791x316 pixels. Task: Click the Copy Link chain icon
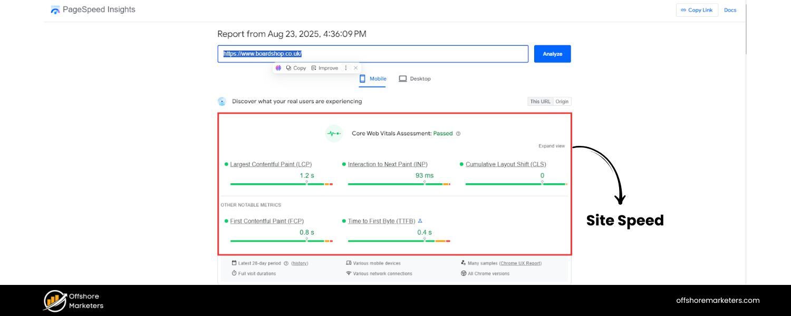[x=683, y=9]
